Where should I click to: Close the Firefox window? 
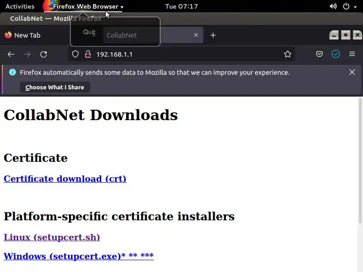358,35
